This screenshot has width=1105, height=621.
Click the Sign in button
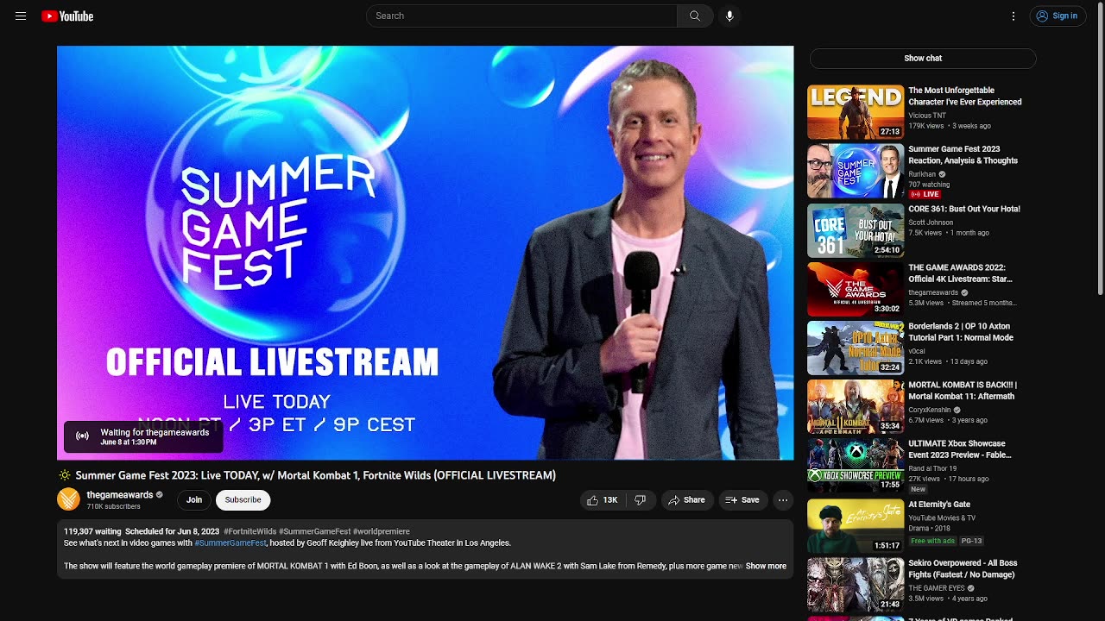pyautogui.click(x=1058, y=16)
